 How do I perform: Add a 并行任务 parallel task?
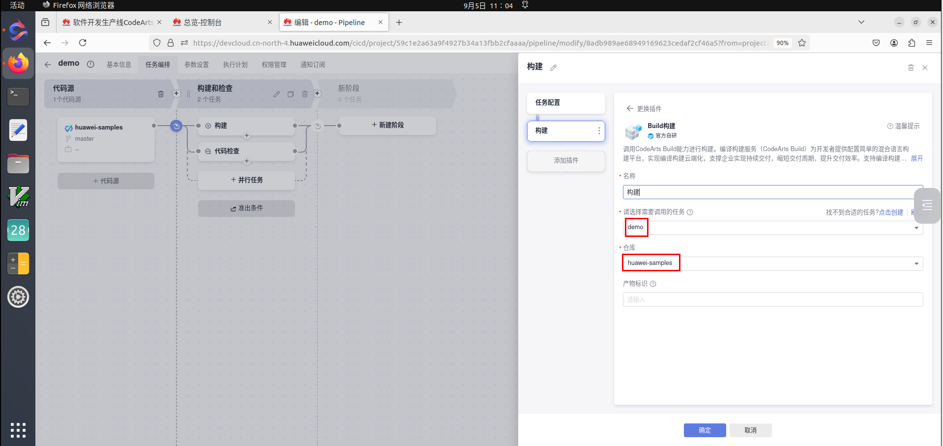(246, 180)
